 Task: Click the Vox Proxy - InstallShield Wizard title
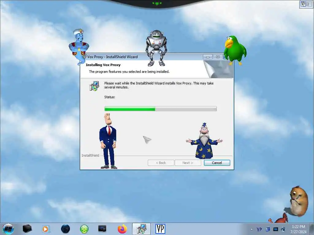click(112, 57)
